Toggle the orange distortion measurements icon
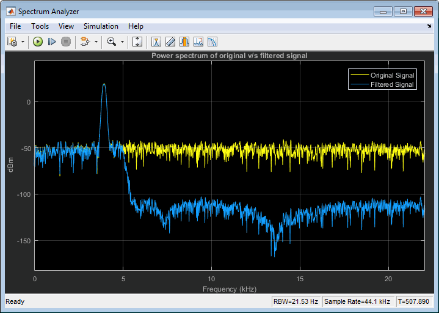 click(184, 42)
